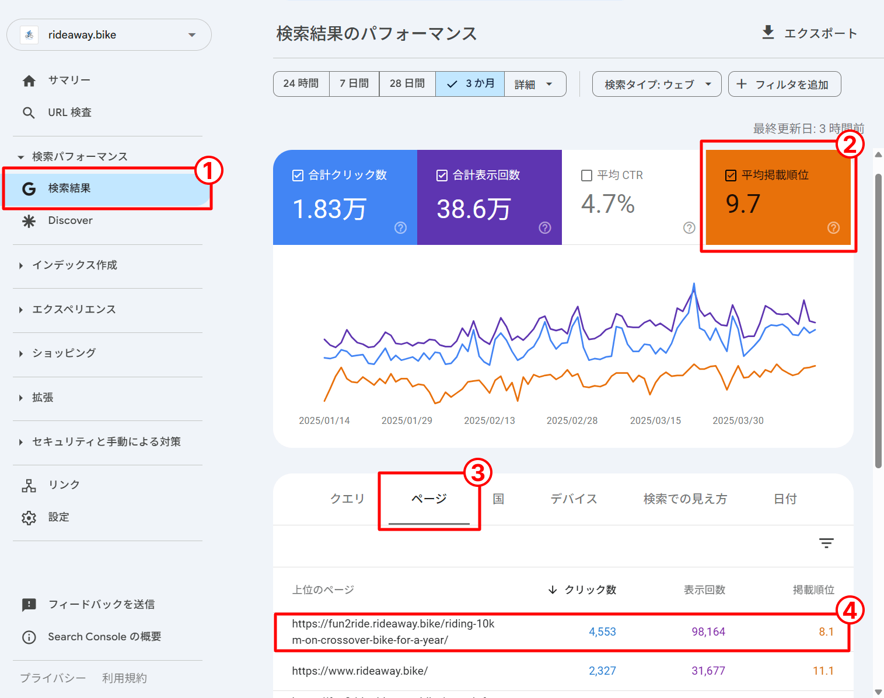Screen dimensions: 884x698
Task: Click the エクスポート button label
Action: click(x=820, y=33)
